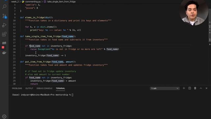The width and height of the screenshot is (211, 119).
Task: Click the week_2 breadcrumb folder
Action: pyautogui.click(x=15, y=2)
